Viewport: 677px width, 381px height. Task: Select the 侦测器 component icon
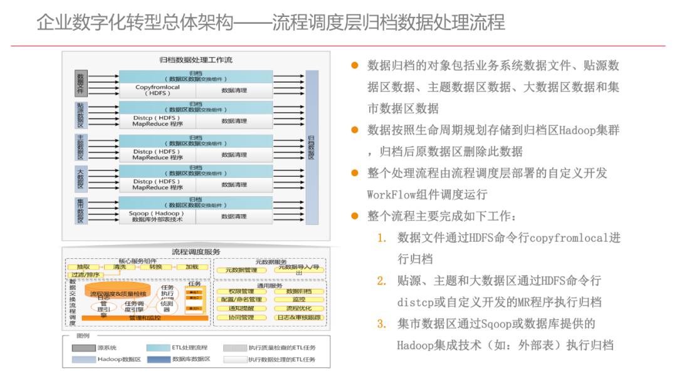[167, 306]
